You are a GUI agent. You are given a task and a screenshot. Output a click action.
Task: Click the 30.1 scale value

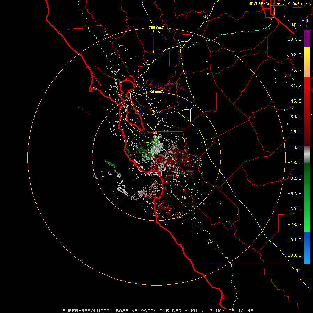click(x=296, y=117)
